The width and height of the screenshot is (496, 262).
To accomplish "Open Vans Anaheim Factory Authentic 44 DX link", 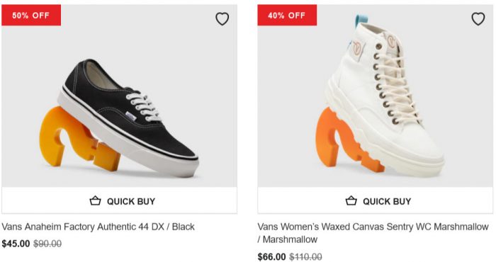I will 98,227.
